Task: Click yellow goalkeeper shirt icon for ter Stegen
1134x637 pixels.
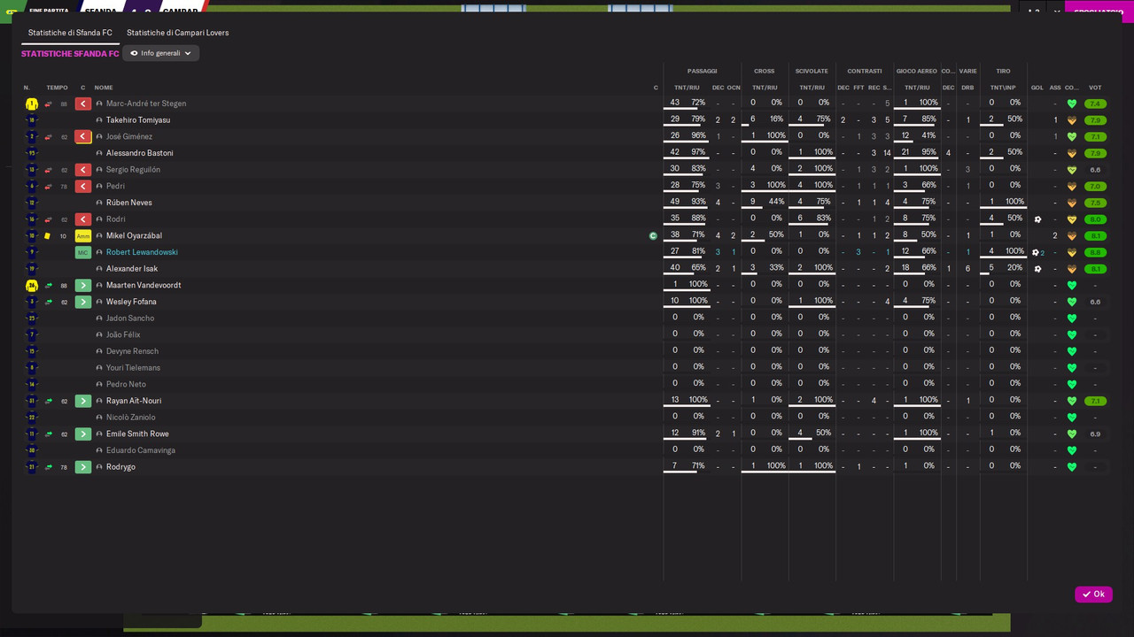Action: tap(32, 104)
